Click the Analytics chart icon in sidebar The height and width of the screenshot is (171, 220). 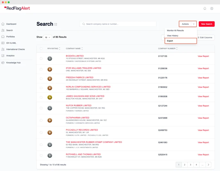[3, 56]
